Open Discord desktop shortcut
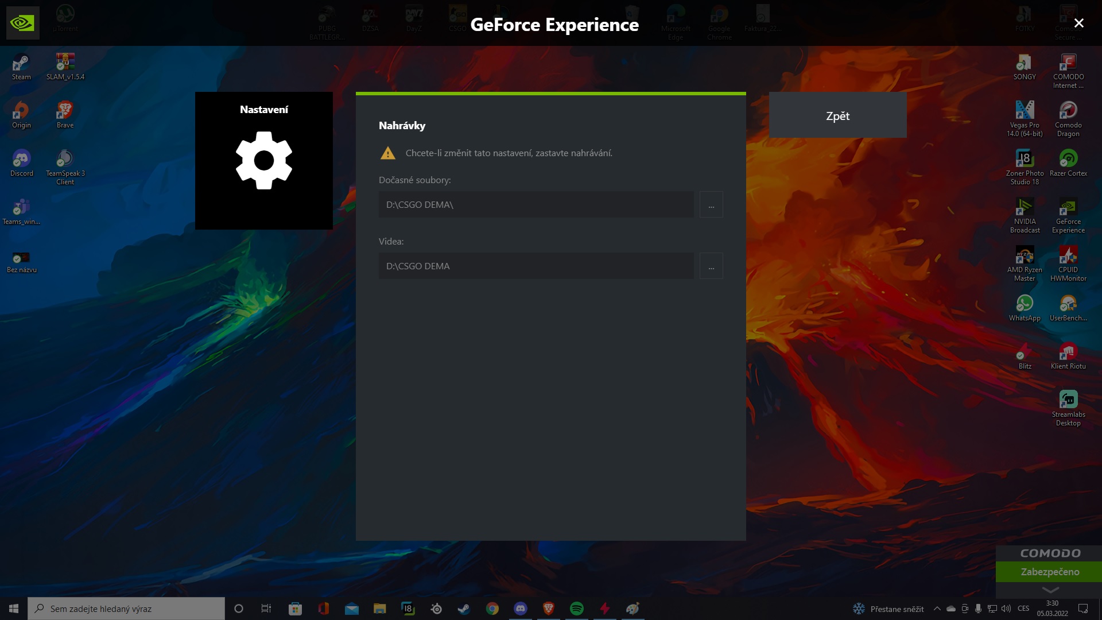The width and height of the screenshot is (1102, 620). click(x=21, y=163)
